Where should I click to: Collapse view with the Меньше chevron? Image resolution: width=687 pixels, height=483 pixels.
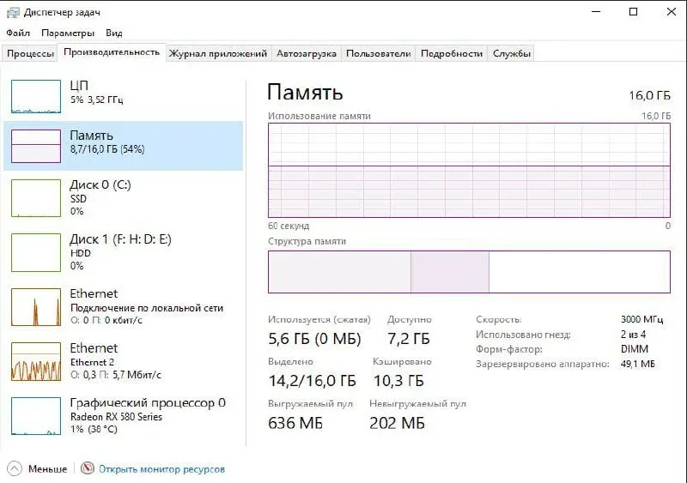[x=15, y=468]
